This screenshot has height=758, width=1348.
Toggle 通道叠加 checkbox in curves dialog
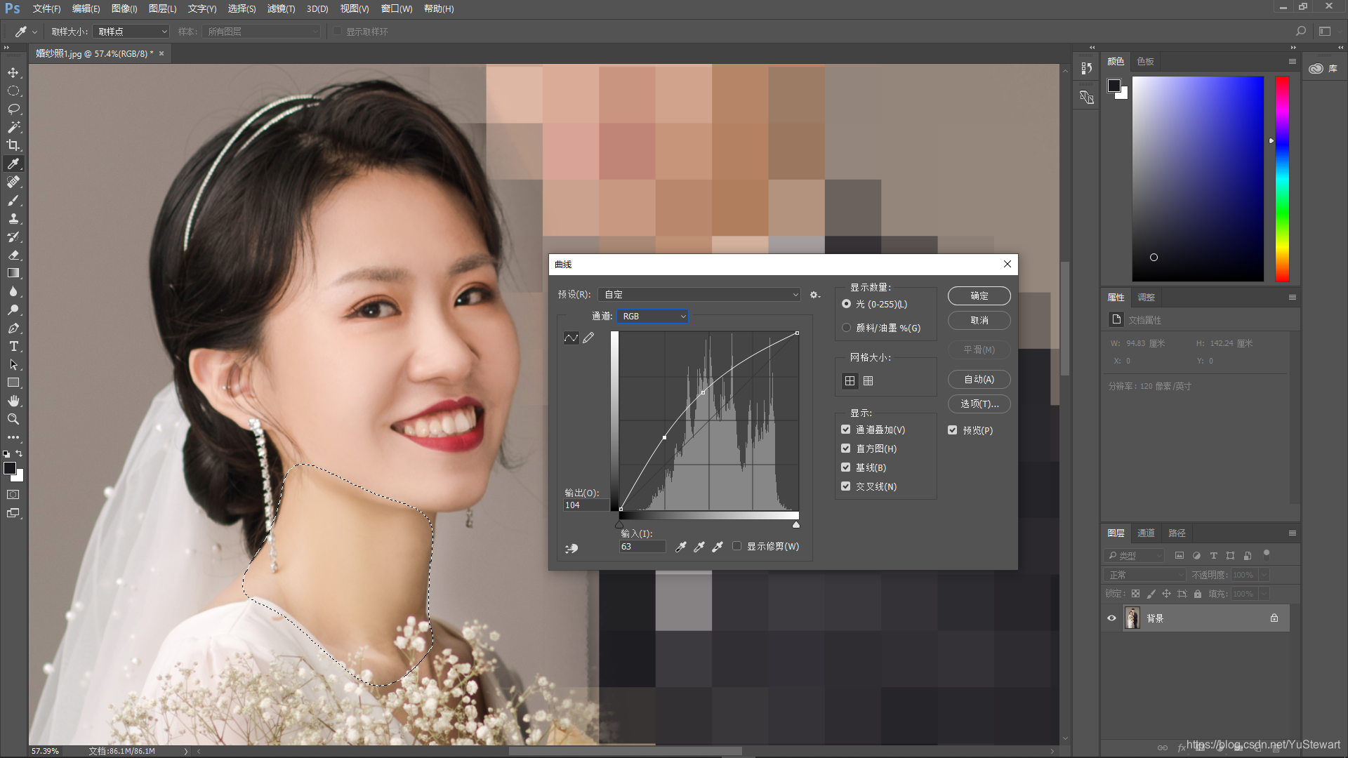point(845,429)
